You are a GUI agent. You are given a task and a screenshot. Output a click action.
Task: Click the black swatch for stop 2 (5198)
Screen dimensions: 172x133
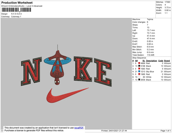(139, 66)
